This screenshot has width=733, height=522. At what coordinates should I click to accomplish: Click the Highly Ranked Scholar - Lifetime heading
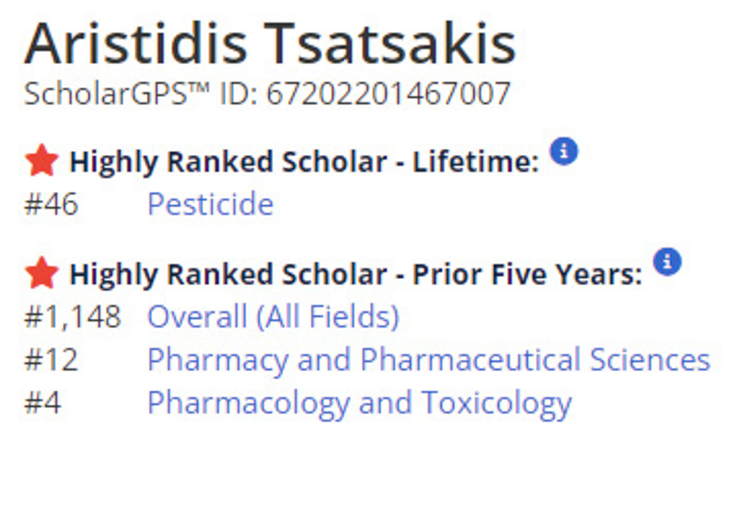click(x=304, y=161)
